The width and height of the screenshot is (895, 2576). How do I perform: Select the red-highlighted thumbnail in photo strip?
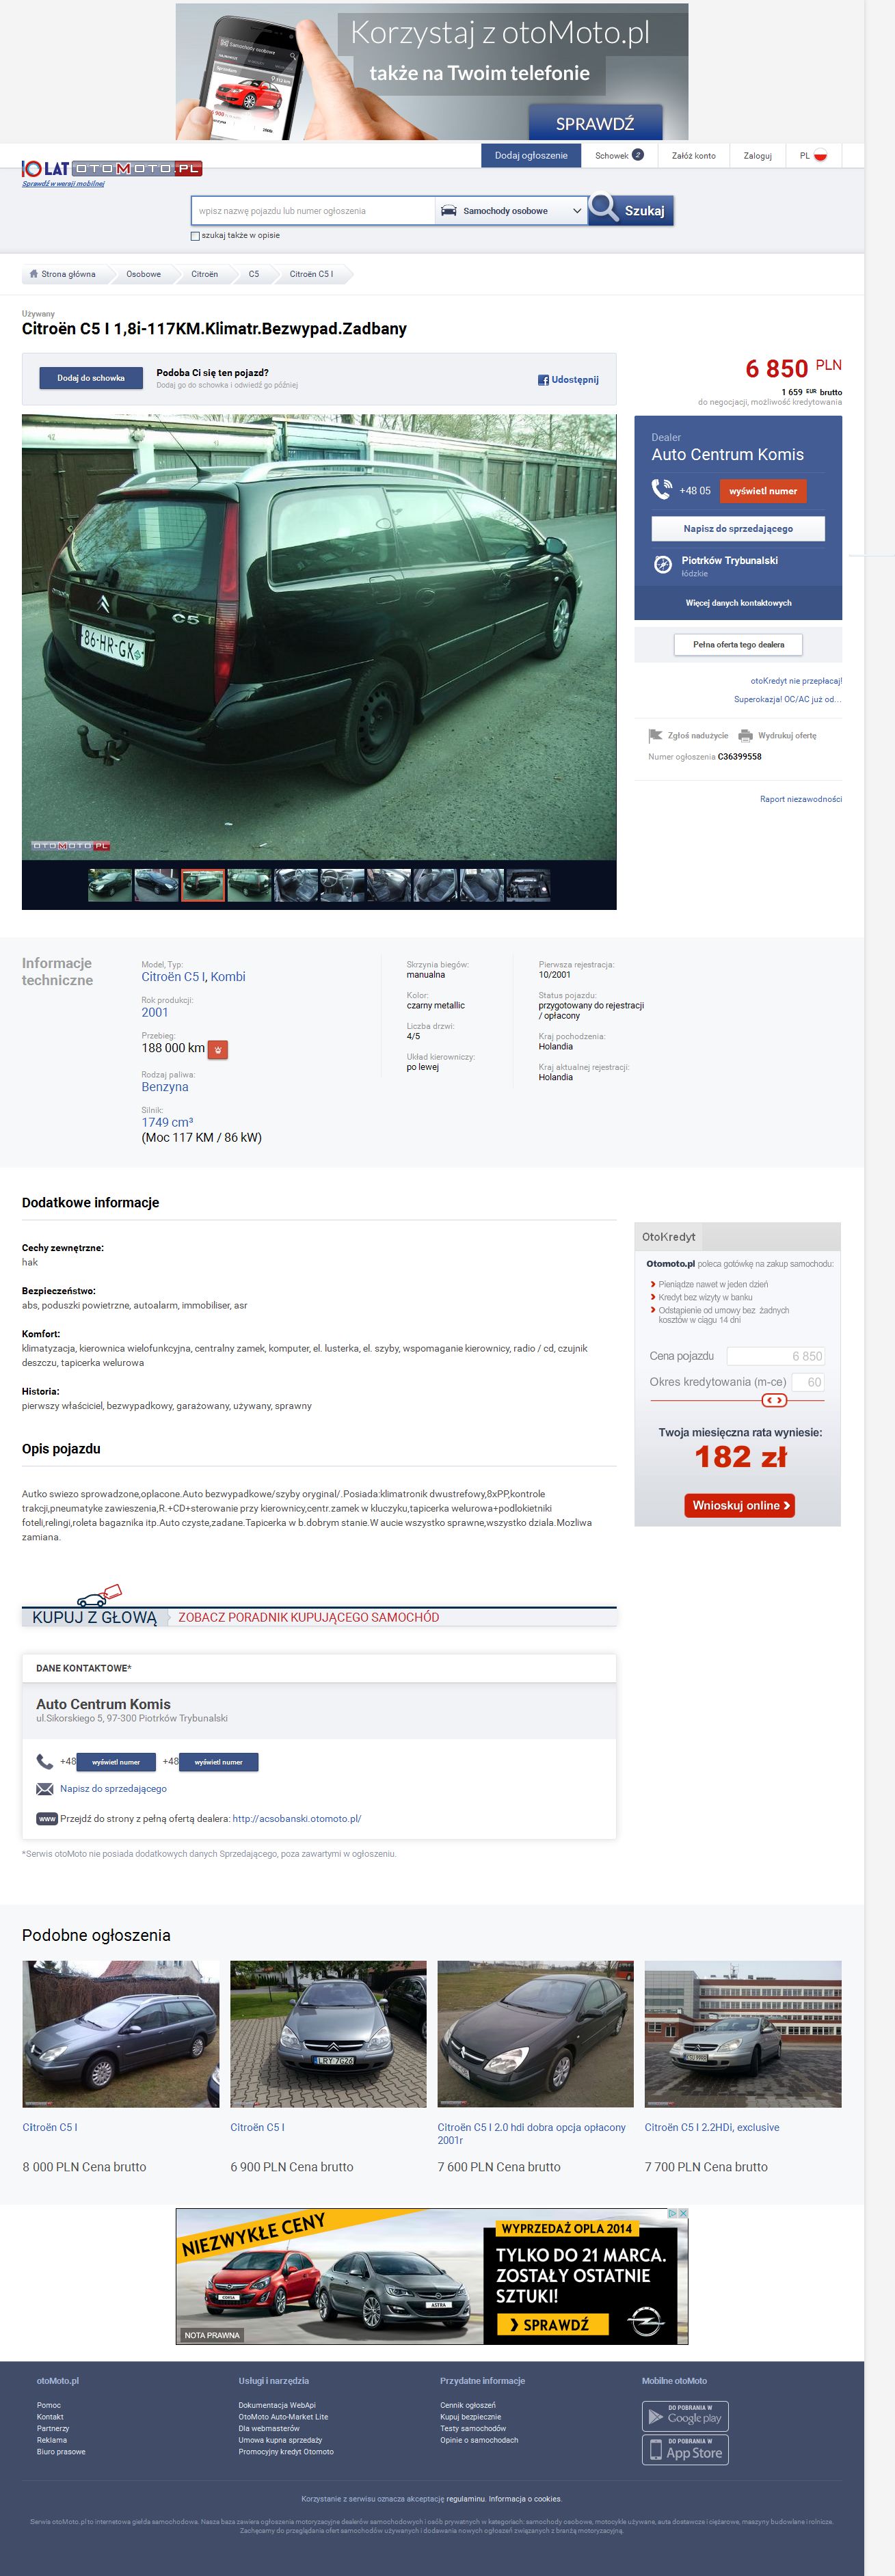(x=203, y=886)
